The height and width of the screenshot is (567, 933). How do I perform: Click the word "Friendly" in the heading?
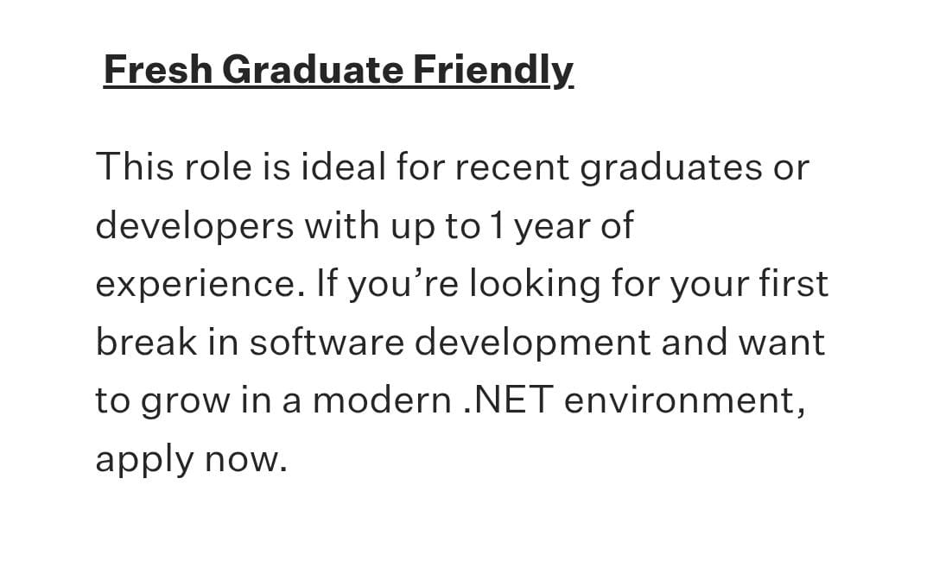[492, 70]
